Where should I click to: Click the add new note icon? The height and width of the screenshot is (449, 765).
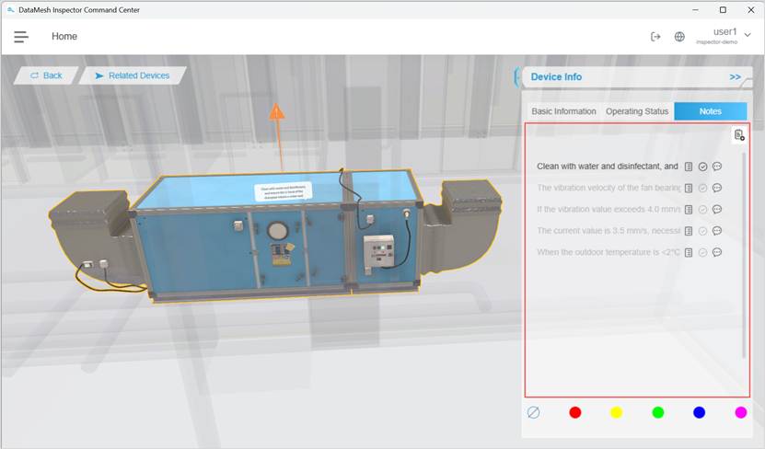point(739,135)
